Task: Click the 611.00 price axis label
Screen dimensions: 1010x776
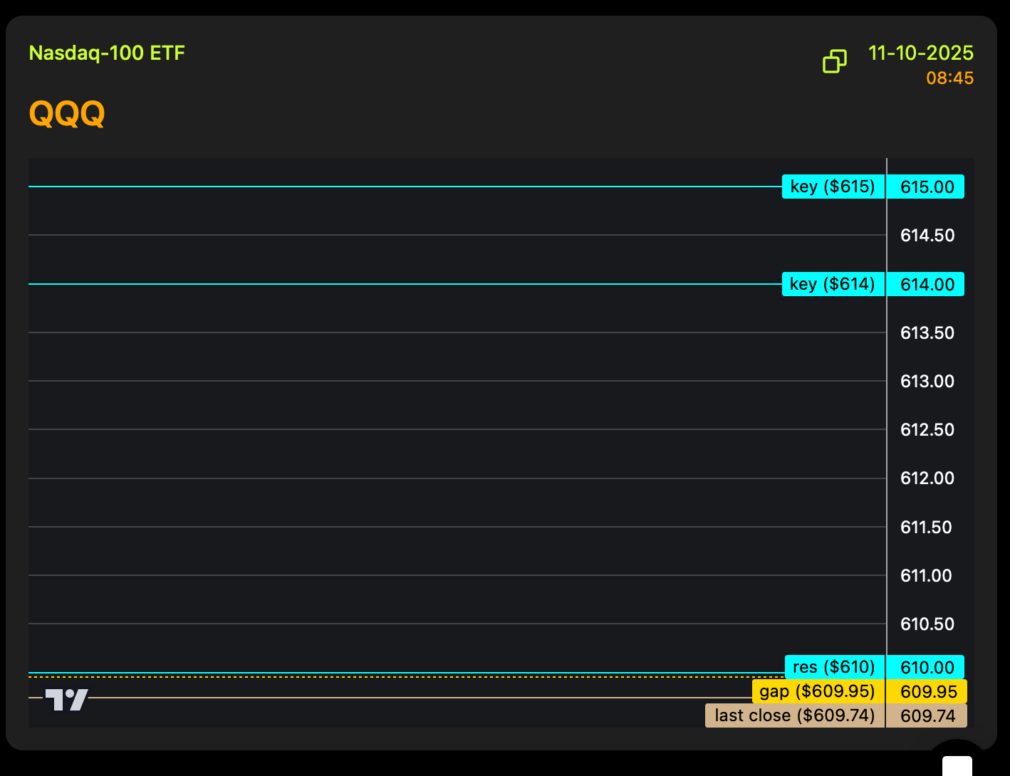Action: [926, 575]
